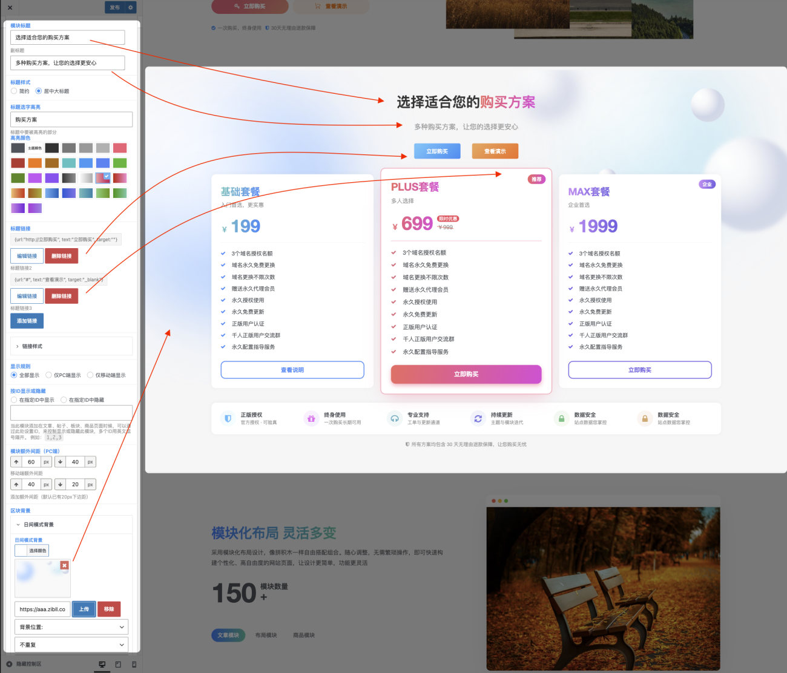Image resolution: width=787 pixels, height=673 pixels.
Task: Click 查看说明 button in 基础套餐
Action: pos(292,370)
